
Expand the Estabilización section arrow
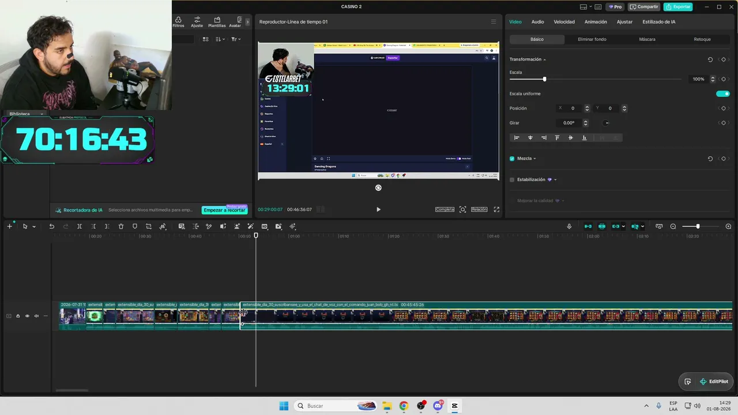pyautogui.click(x=555, y=180)
